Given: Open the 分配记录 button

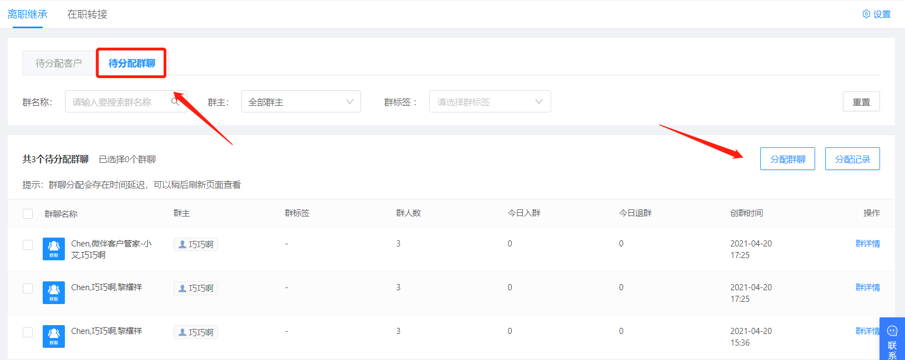Looking at the screenshot, I should [x=852, y=159].
